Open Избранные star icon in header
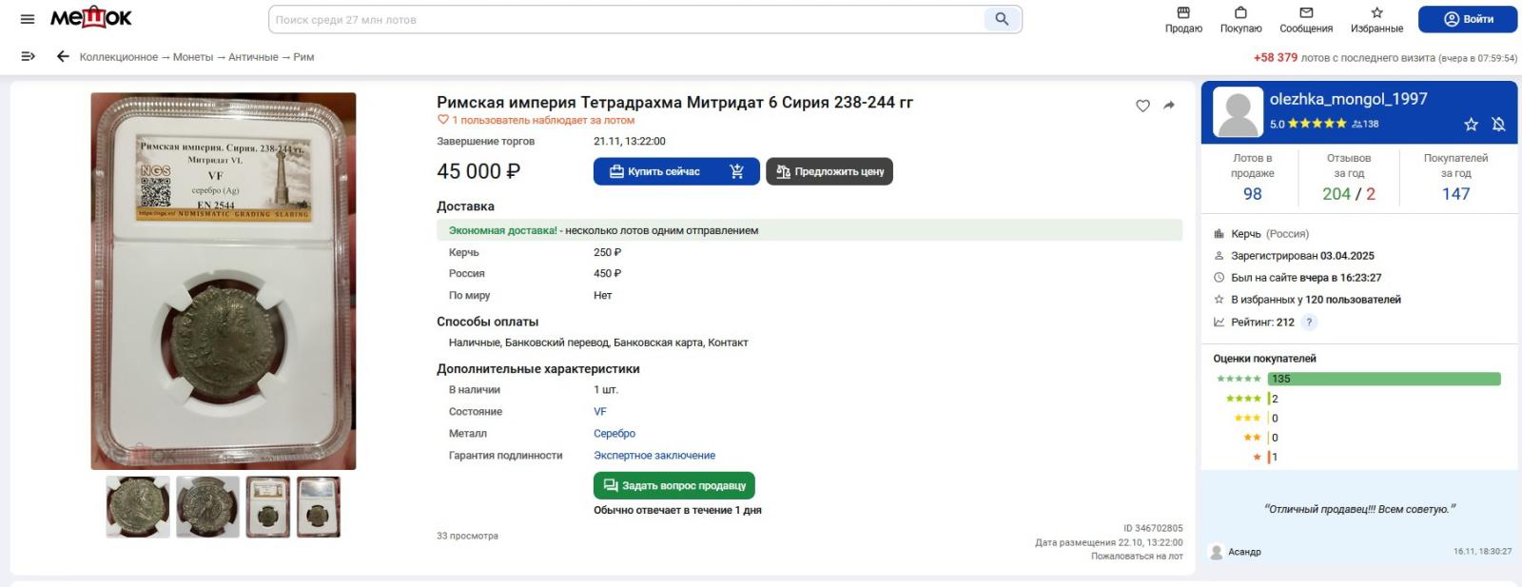 coord(1376,13)
